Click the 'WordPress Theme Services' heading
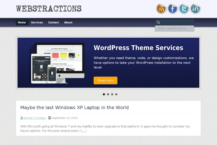 [139, 48]
